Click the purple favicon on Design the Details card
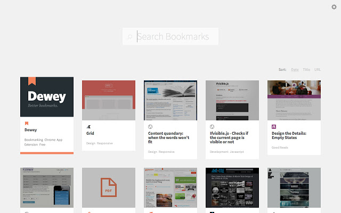341x213 pixels. [274, 127]
